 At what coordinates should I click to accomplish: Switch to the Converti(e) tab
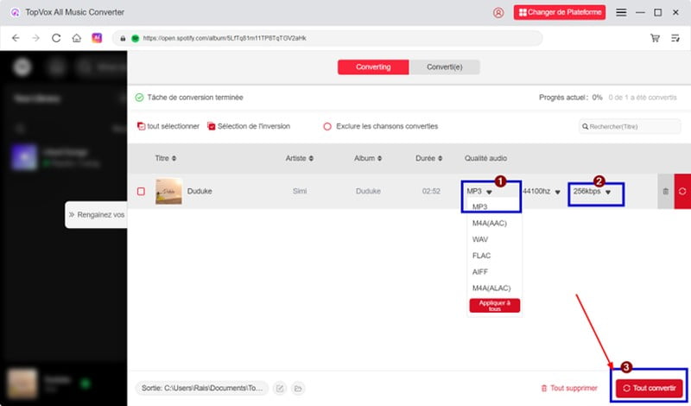point(444,67)
